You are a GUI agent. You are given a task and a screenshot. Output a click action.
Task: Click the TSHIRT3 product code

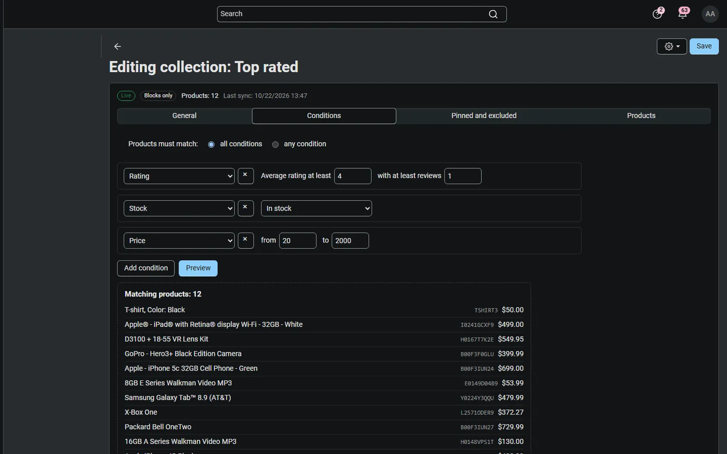[486, 311]
